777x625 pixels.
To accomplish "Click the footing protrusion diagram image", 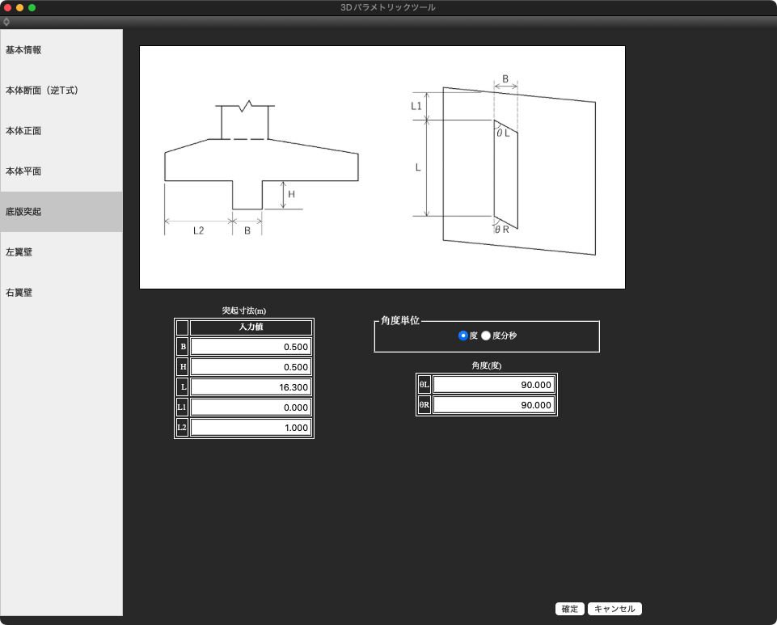I will pyautogui.click(x=382, y=167).
